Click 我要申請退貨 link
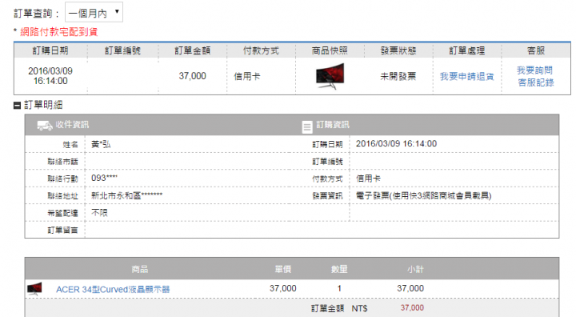Screen dimensions: 576x317 (467, 77)
